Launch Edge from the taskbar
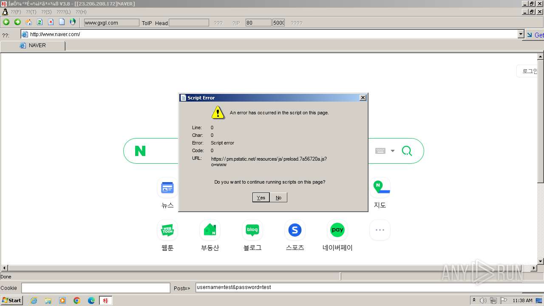The width and height of the screenshot is (544, 306). point(91,300)
